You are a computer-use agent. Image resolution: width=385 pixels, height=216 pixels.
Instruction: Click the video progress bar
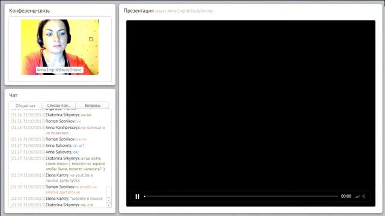[241, 196]
